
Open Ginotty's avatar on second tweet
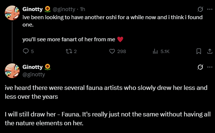(12, 71)
